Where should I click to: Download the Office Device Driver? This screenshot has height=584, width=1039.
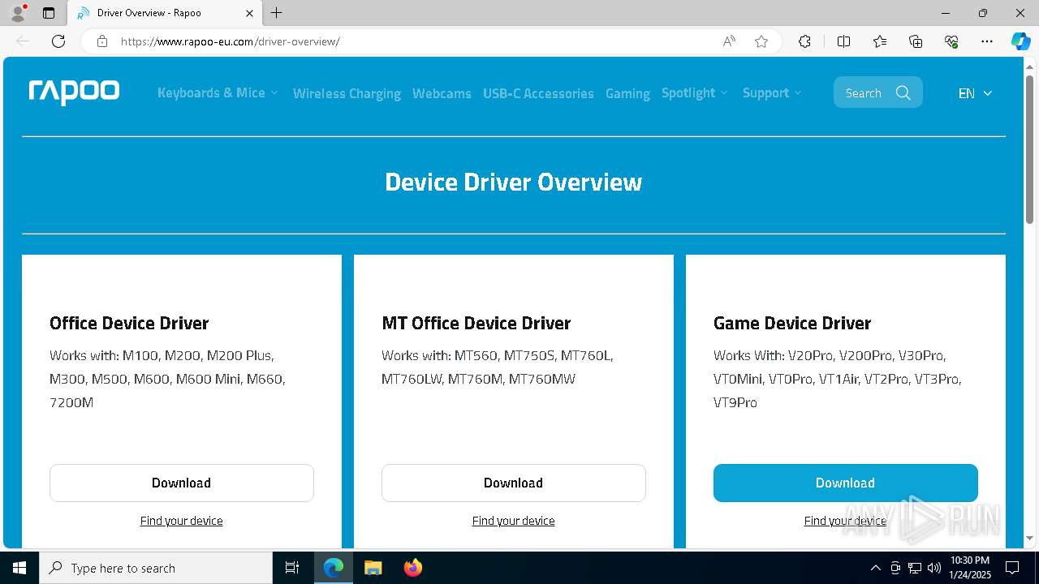point(182,483)
